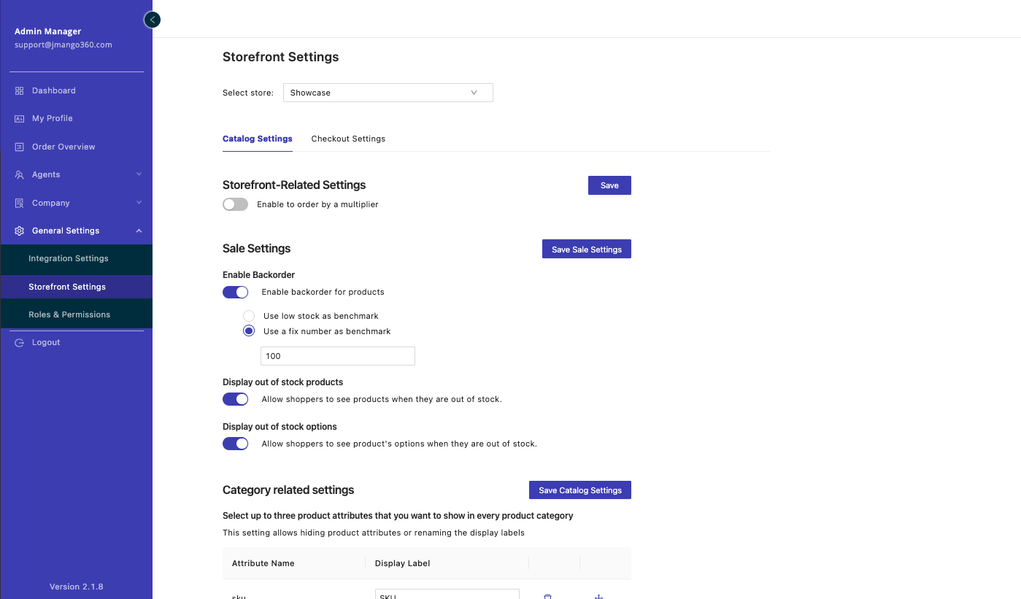Click the Agents people icon
Viewport: 1021px width, 599px height.
coord(20,174)
